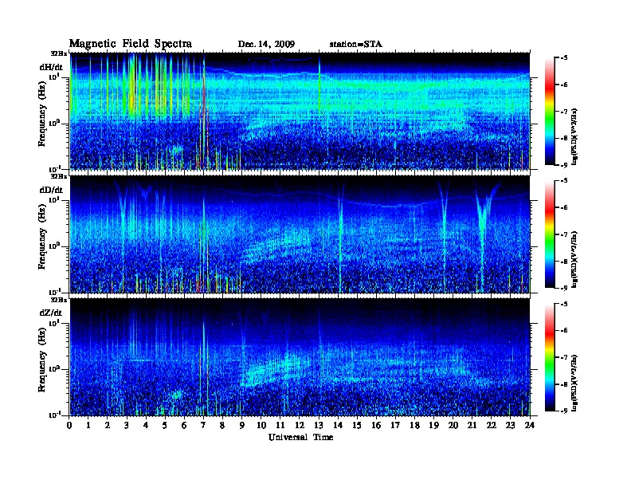
Task: Click the -9 label on dH/dt color bar
Action: pyautogui.click(x=564, y=165)
